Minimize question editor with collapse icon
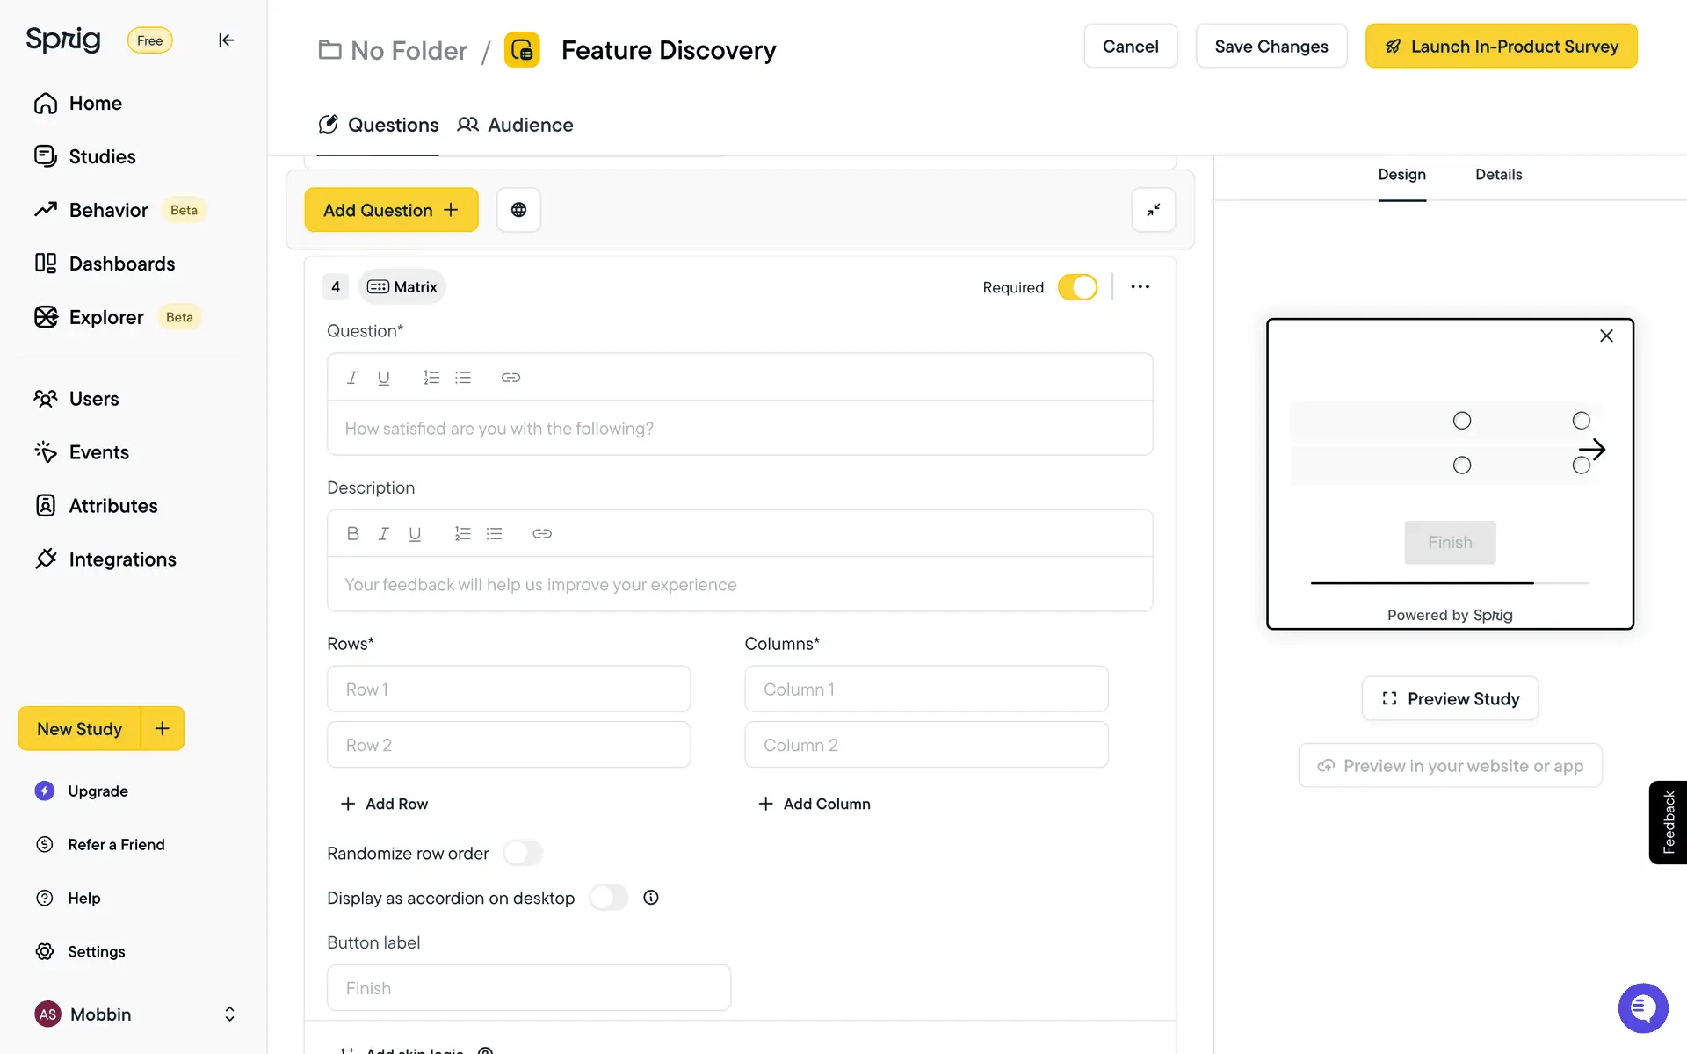 click(x=1153, y=210)
